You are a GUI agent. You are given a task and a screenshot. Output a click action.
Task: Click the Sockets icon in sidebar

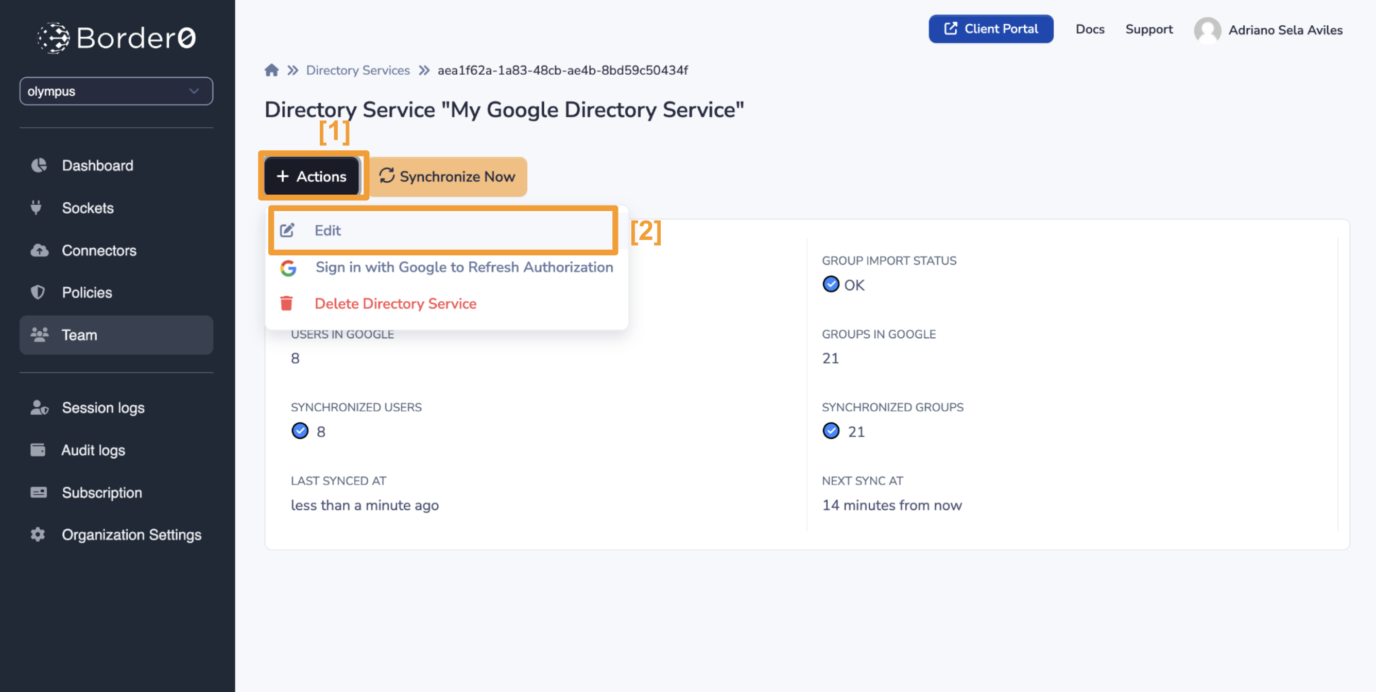point(38,206)
